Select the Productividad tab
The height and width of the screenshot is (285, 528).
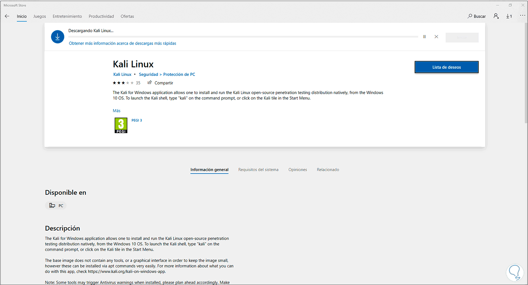click(101, 16)
